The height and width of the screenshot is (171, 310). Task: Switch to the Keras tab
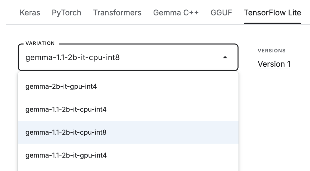(x=30, y=13)
